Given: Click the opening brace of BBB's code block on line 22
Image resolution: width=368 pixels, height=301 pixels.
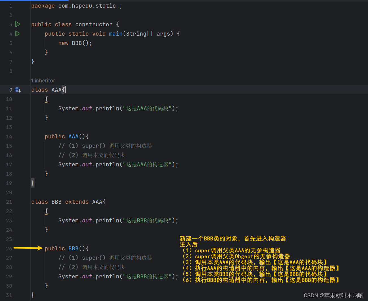Looking at the screenshot, I should 46,211.
